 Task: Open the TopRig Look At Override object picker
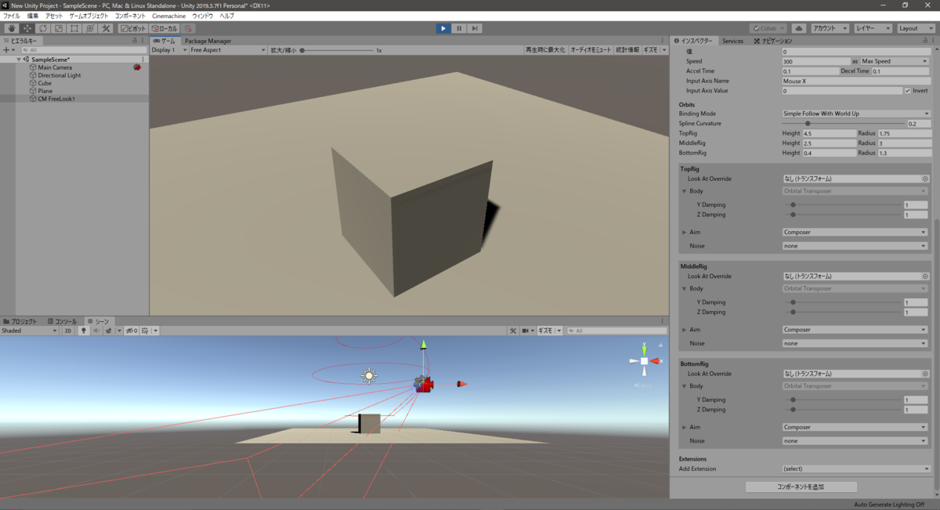[x=925, y=179]
